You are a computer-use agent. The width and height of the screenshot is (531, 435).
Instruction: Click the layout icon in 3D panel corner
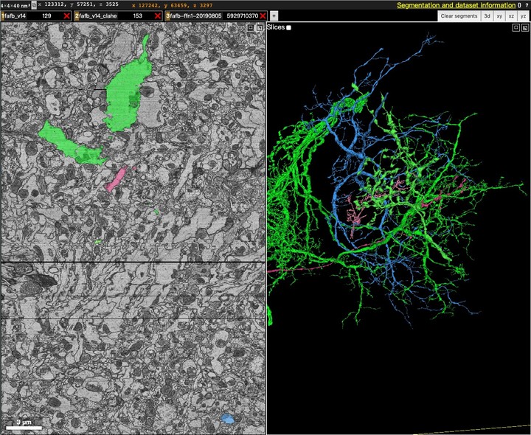click(524, 28)
